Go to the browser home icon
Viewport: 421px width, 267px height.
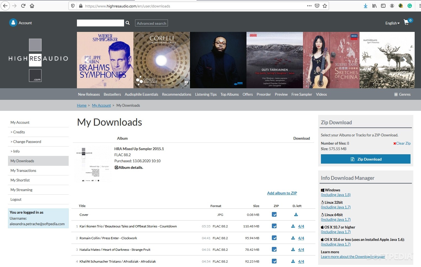pyautogui.click(x=32, y=6)
